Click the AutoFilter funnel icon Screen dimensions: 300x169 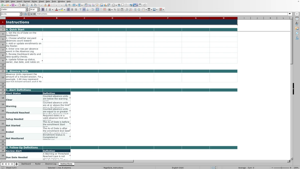[x=97, y=5]
